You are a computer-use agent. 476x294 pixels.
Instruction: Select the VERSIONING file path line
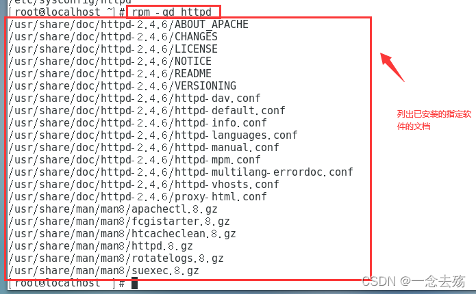[123, 86]
